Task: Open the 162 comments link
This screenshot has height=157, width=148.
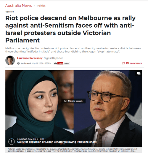Action: [x=134, y=63]
